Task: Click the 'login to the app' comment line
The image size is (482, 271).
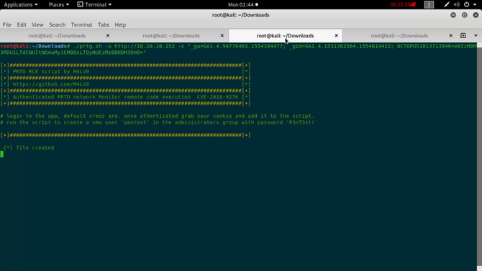Action: click(157, 116)
